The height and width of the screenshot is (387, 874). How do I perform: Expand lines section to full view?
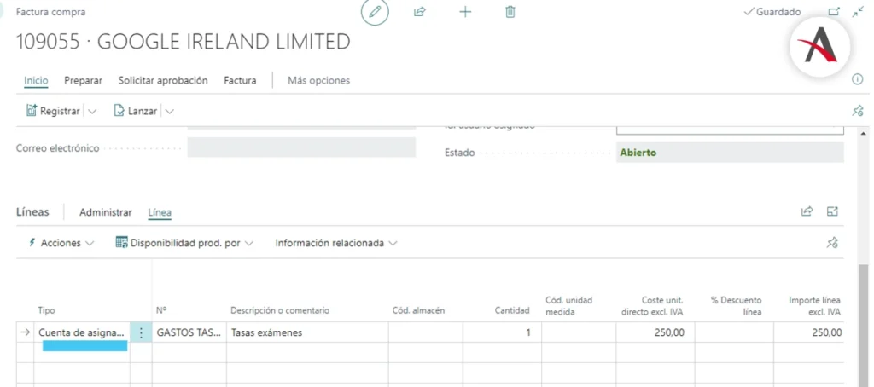click(x=833, y=211)
